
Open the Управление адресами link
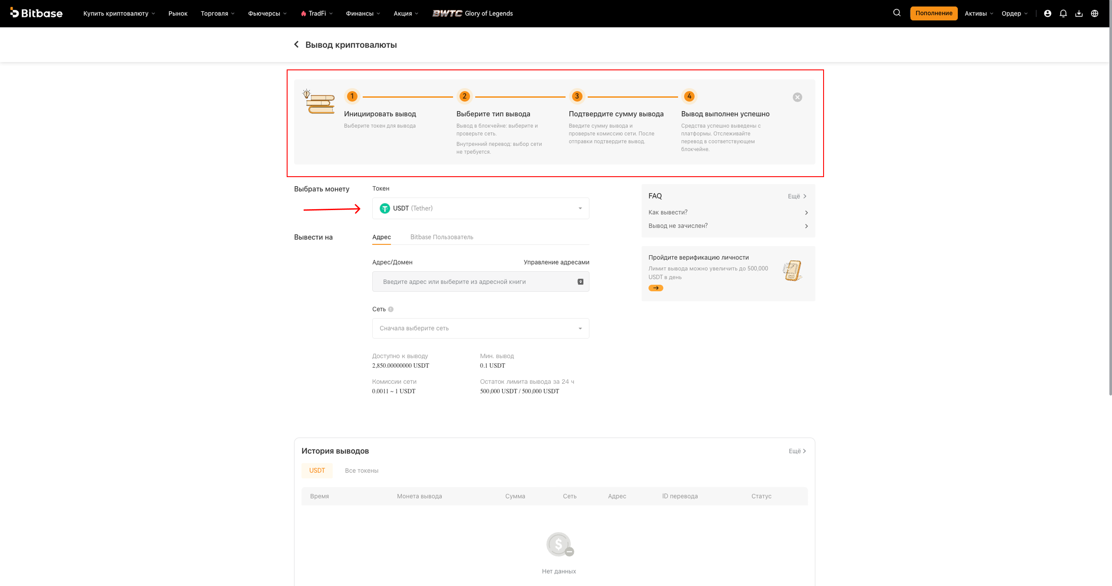pyautogui.click(x=556, y=262)
